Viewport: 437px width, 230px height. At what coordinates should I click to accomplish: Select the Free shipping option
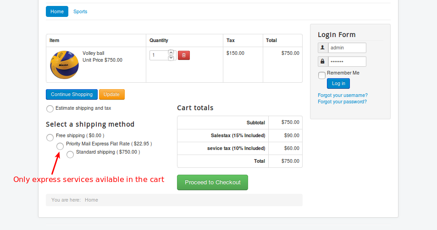pyautogui.click(x=50, y=138)
